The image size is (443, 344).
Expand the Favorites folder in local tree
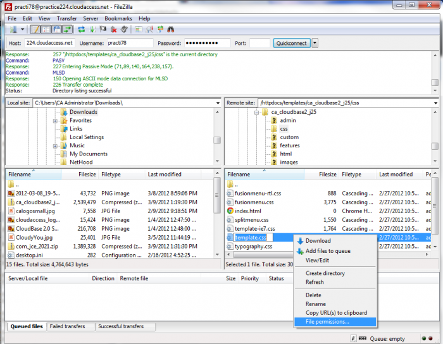tap(56, 120)
